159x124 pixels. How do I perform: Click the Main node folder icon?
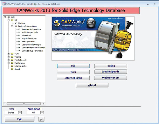[9, 17]
